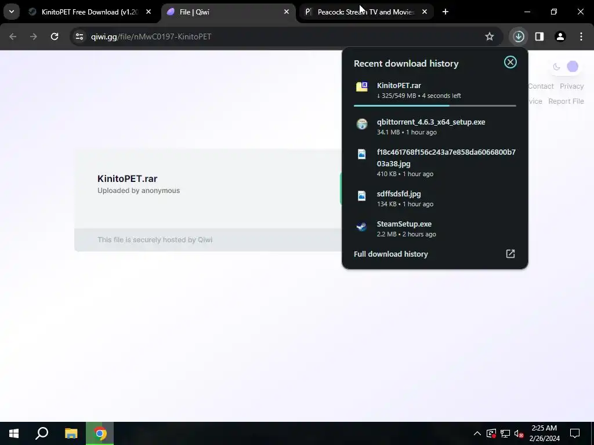Close the Peacock tab
Screen dimensions: 594x445
pos(425,12)
